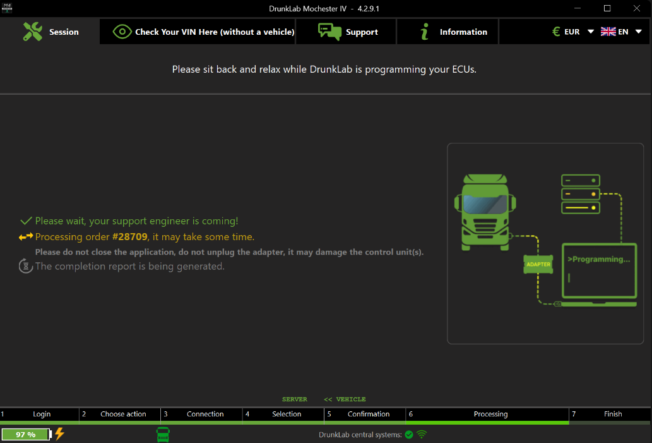652x443 pixels.
Task: Click the green Euro currency icon
Action: tap(555, 31)
